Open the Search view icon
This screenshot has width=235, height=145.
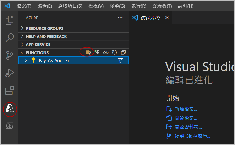10,37
